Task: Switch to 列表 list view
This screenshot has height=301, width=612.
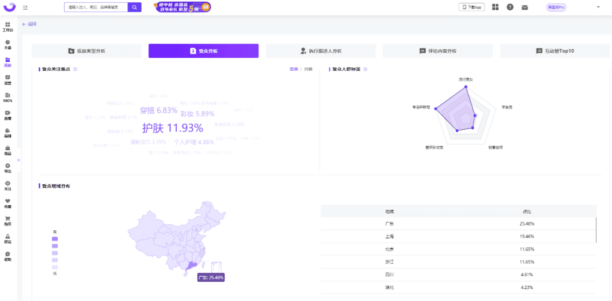Action: [308, 69]
